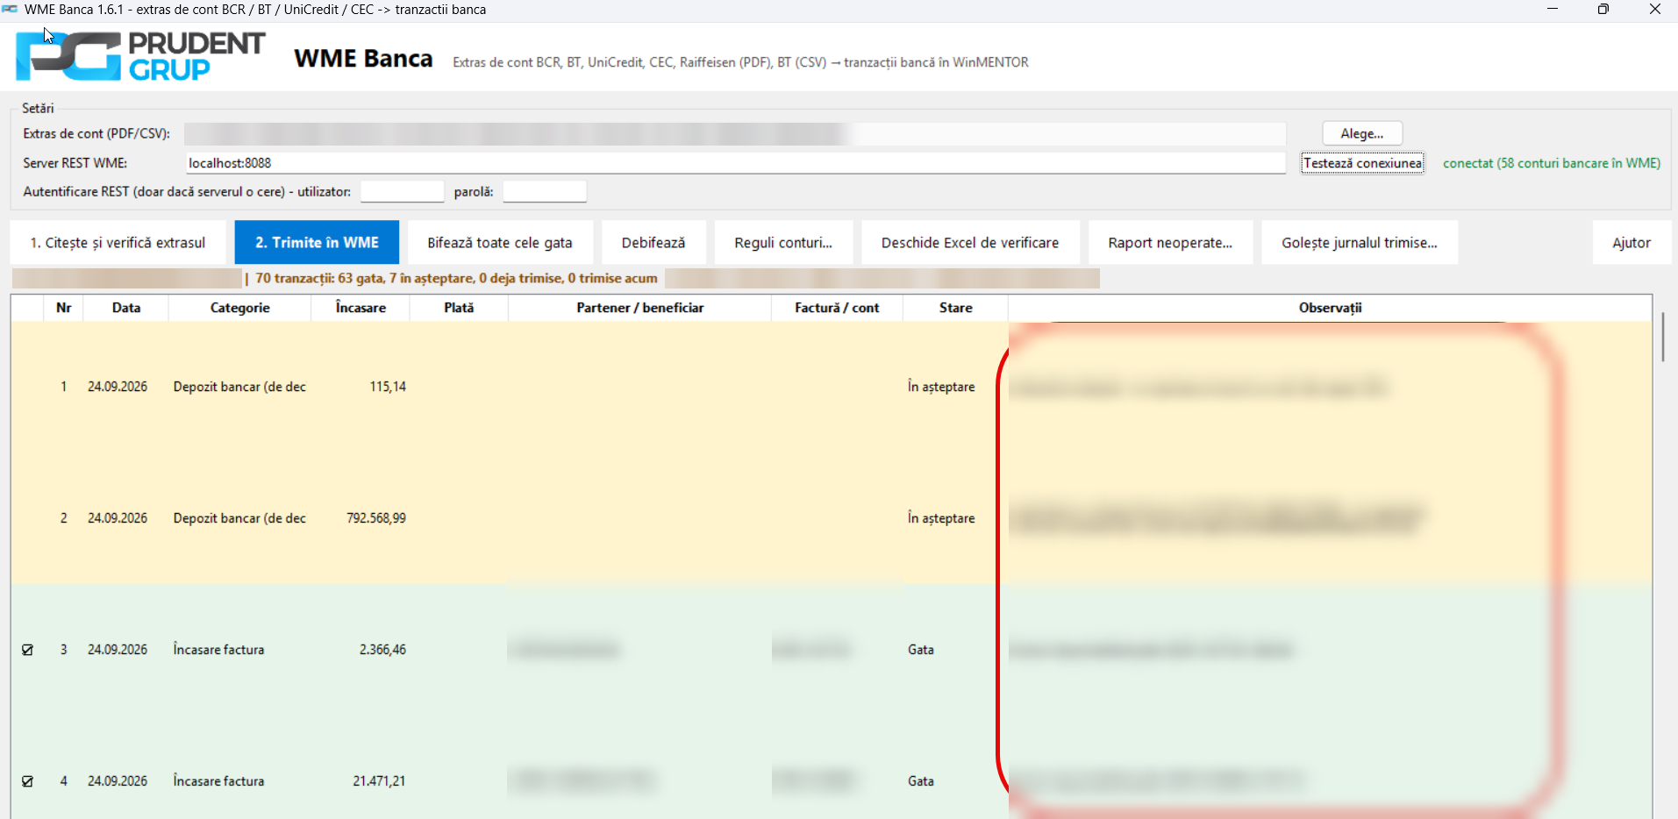Click 'Încasare factura' category in row 4

[x=218, y=781]
